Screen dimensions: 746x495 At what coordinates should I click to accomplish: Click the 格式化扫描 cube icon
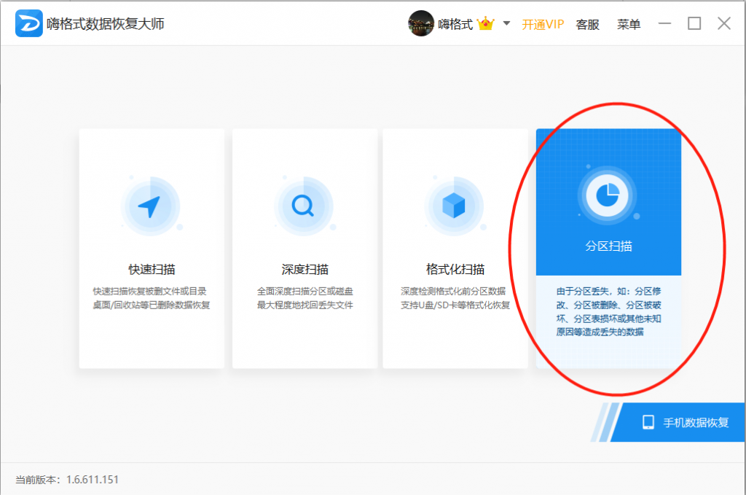point(454,206)
